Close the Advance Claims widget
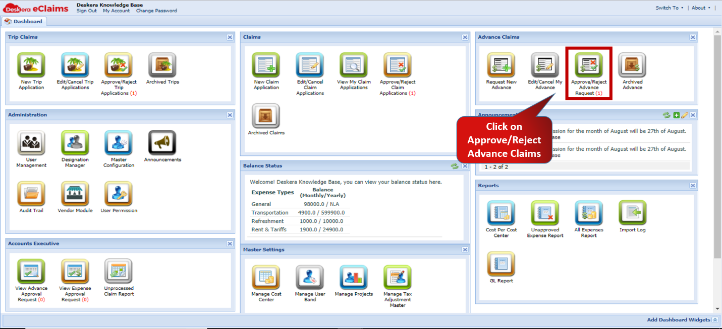This screenshot has width=722, height=329. [693, 37]
